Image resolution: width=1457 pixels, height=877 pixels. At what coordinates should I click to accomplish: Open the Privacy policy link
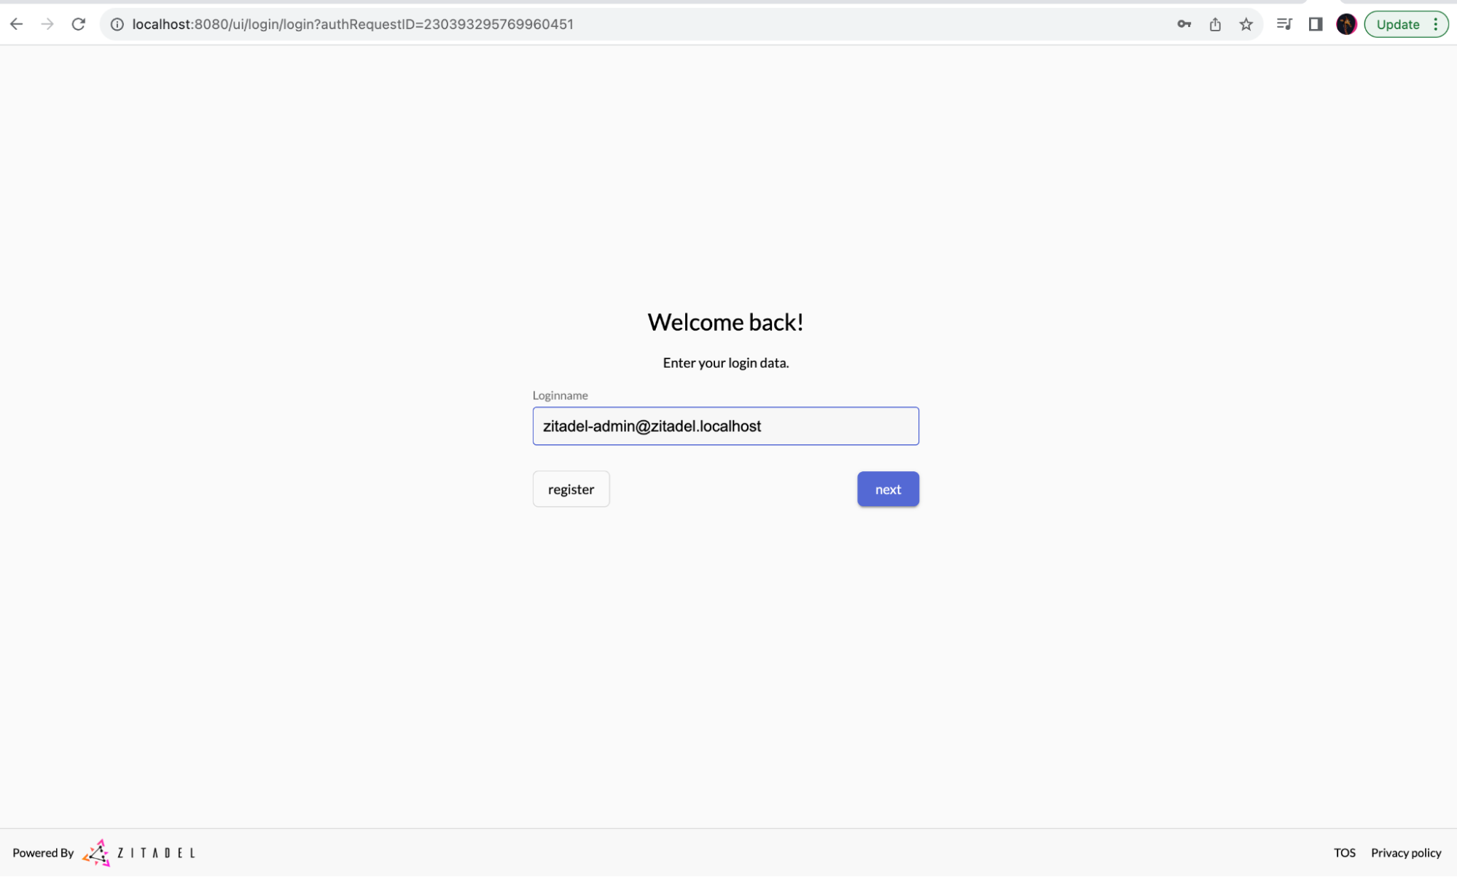(x=1406, y=852)
